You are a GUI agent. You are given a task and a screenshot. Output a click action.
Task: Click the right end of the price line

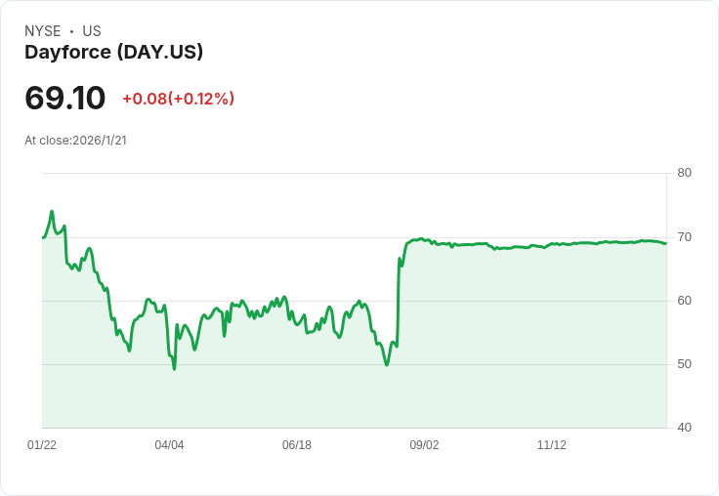click(666, 243)
